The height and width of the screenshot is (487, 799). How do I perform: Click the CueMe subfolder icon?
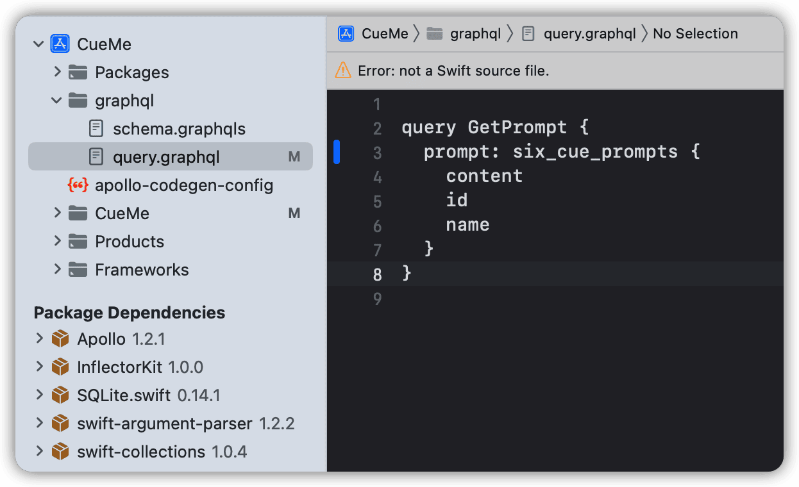point(78,213)
